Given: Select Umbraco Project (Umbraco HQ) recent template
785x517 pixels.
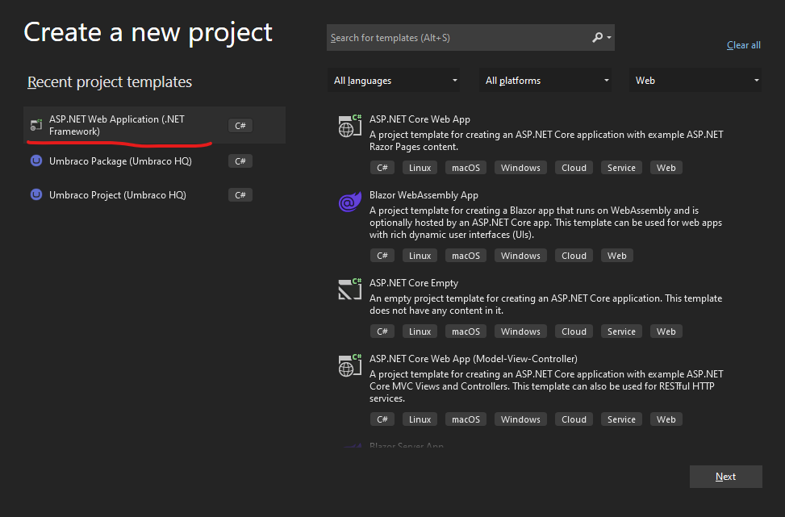Looking at the screenshot, I should [155, 194].
